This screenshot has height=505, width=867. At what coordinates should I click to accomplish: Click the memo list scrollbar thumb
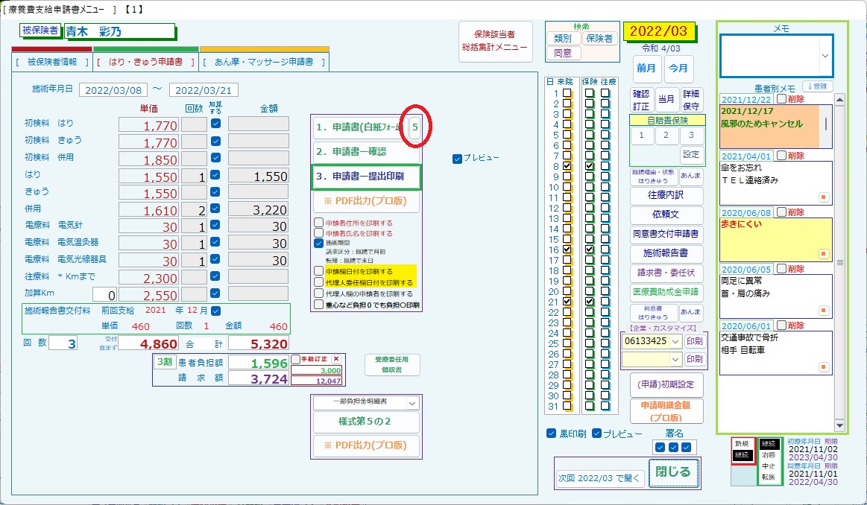pyautogui.click(x=840, y=262)
